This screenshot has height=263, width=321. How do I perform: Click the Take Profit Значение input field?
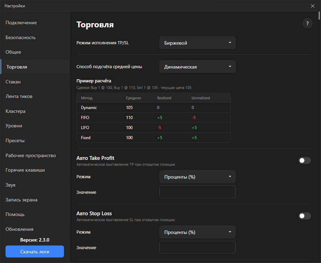(198, 192)
